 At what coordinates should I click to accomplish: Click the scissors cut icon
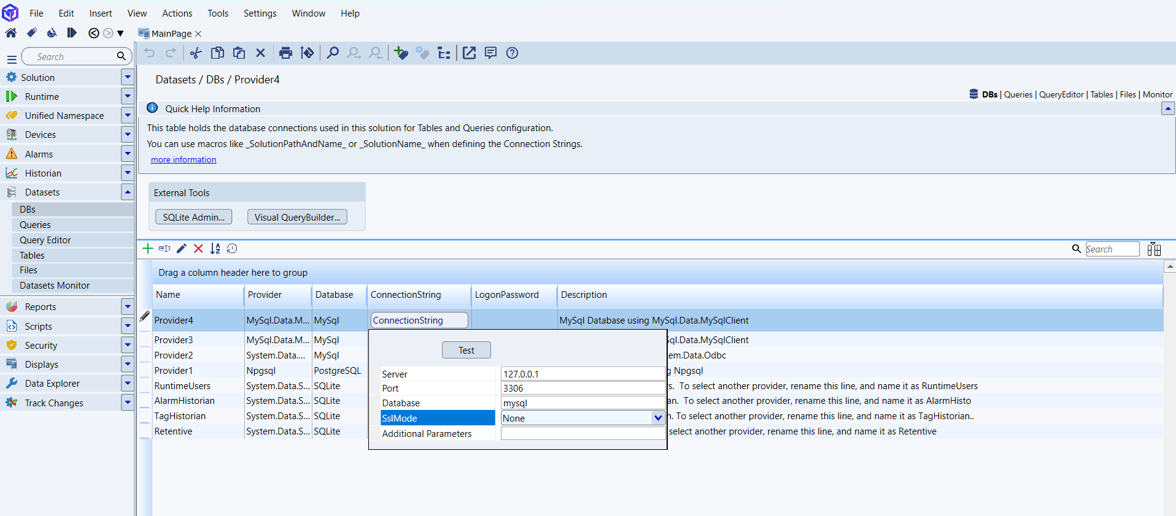(x=196, y=53)
